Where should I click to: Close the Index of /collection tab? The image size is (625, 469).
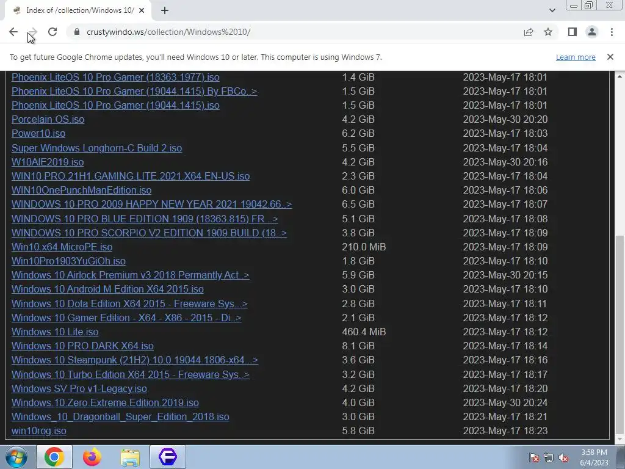[x=142, y=10]
